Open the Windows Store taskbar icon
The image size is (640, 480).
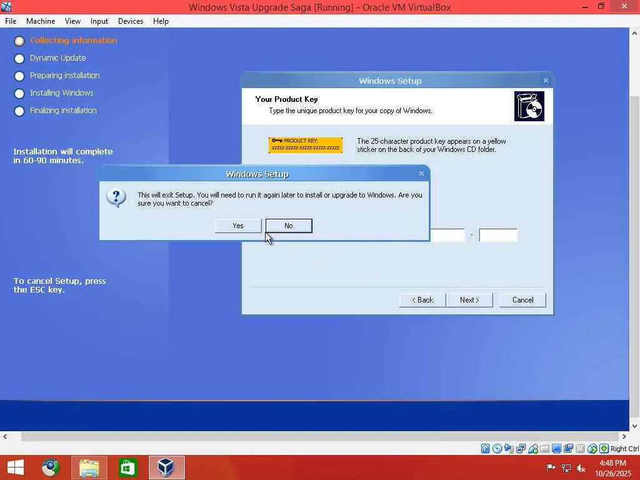pos(127,467)
